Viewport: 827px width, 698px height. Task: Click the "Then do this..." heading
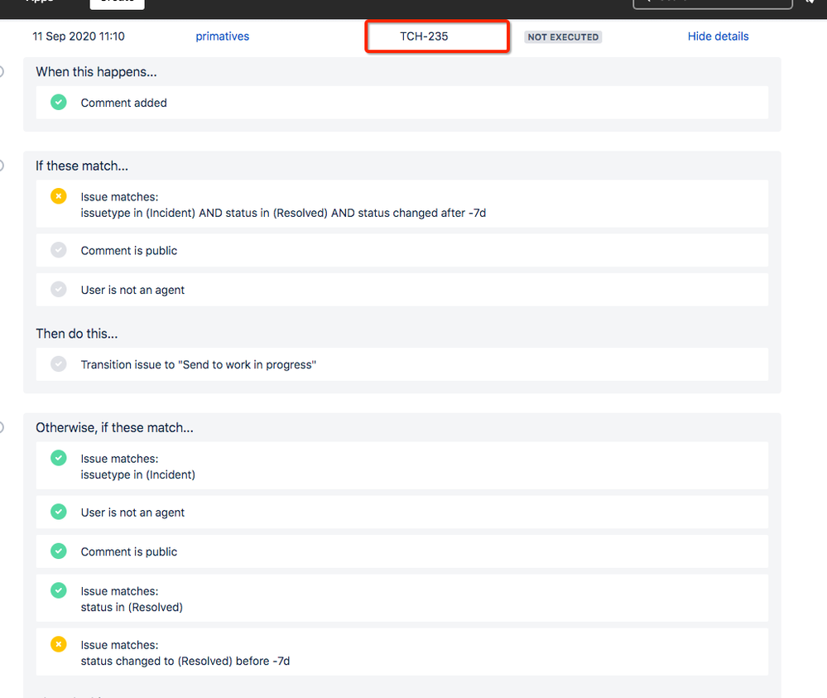[x=76, y=334]
